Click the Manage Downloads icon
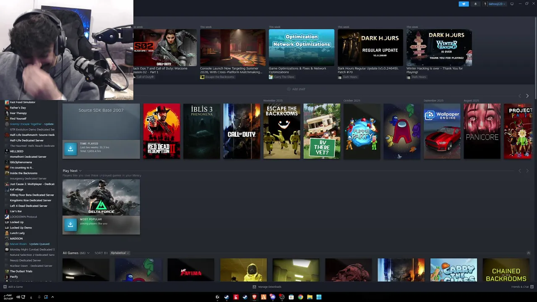The image size is (537, 302). (255, 287)
